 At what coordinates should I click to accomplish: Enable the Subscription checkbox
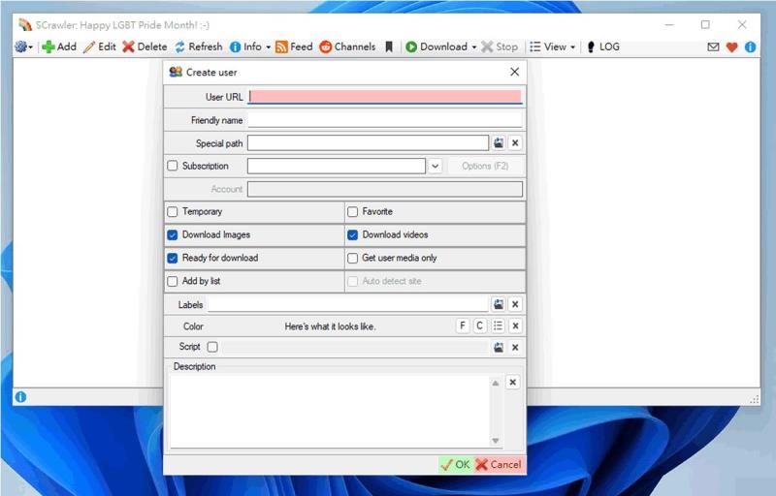click(x=173, y=166)
